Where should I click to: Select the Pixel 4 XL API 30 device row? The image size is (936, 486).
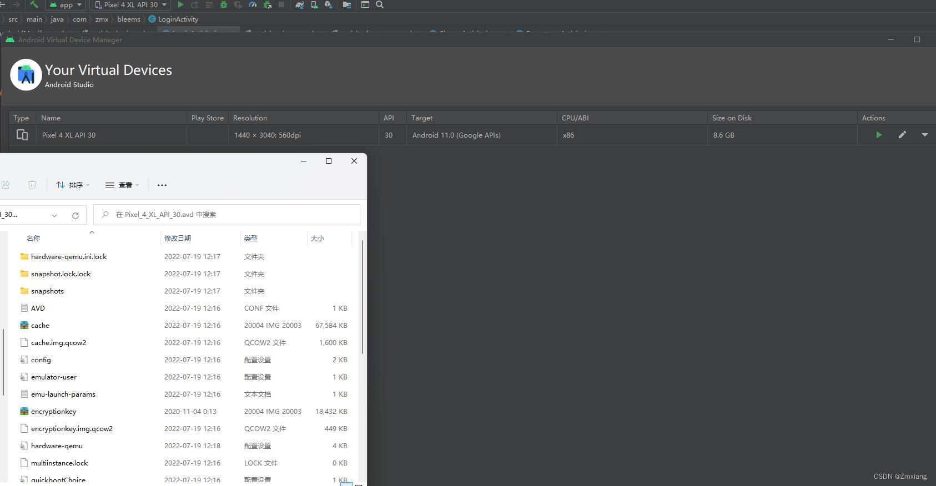472,135
